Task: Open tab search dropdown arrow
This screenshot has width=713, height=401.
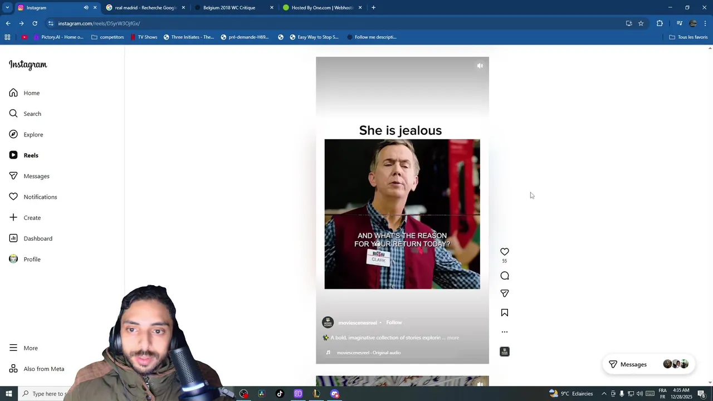Action: tap(7, 8)
